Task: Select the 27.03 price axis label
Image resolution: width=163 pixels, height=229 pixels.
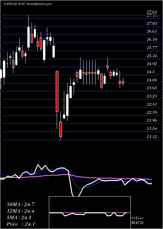Action: (x=152, y=23)
